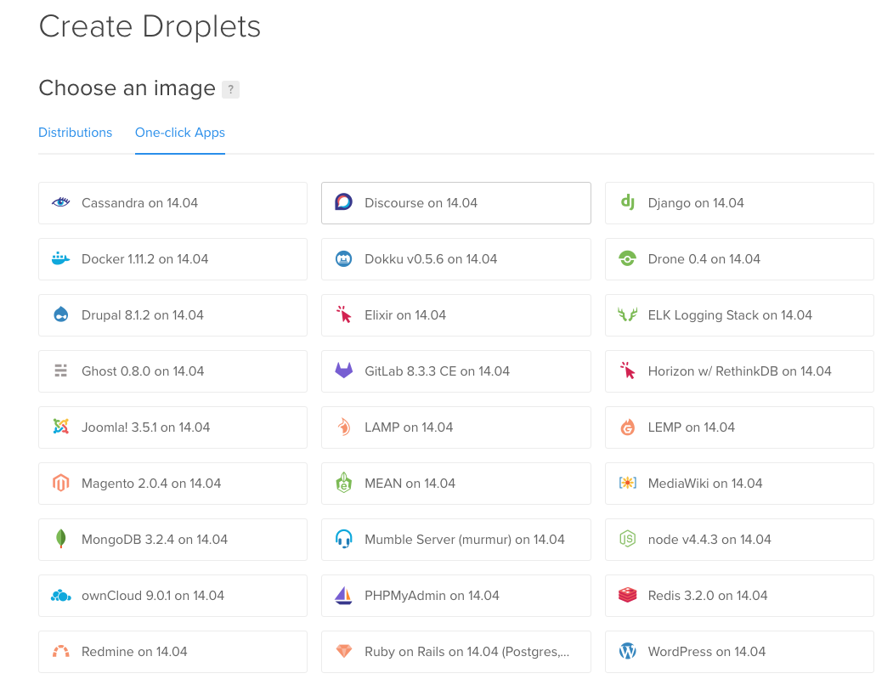Screen dimensions: 893x696
Task: Open the Choose an image help tooltip
Action: (x=230, y=89)
